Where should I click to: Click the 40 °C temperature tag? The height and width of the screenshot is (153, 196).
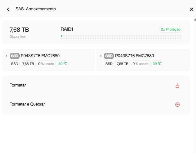point(63,64)
